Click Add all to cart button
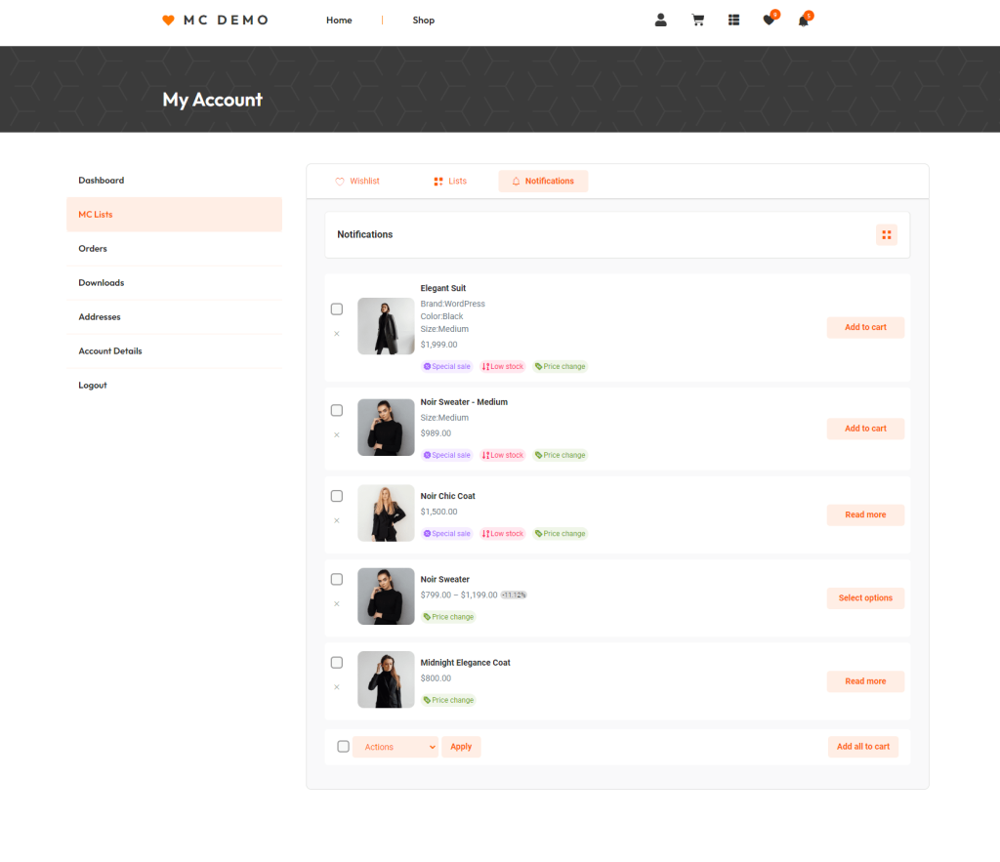This screenshot has width=1000, height=862. point(863,747)
